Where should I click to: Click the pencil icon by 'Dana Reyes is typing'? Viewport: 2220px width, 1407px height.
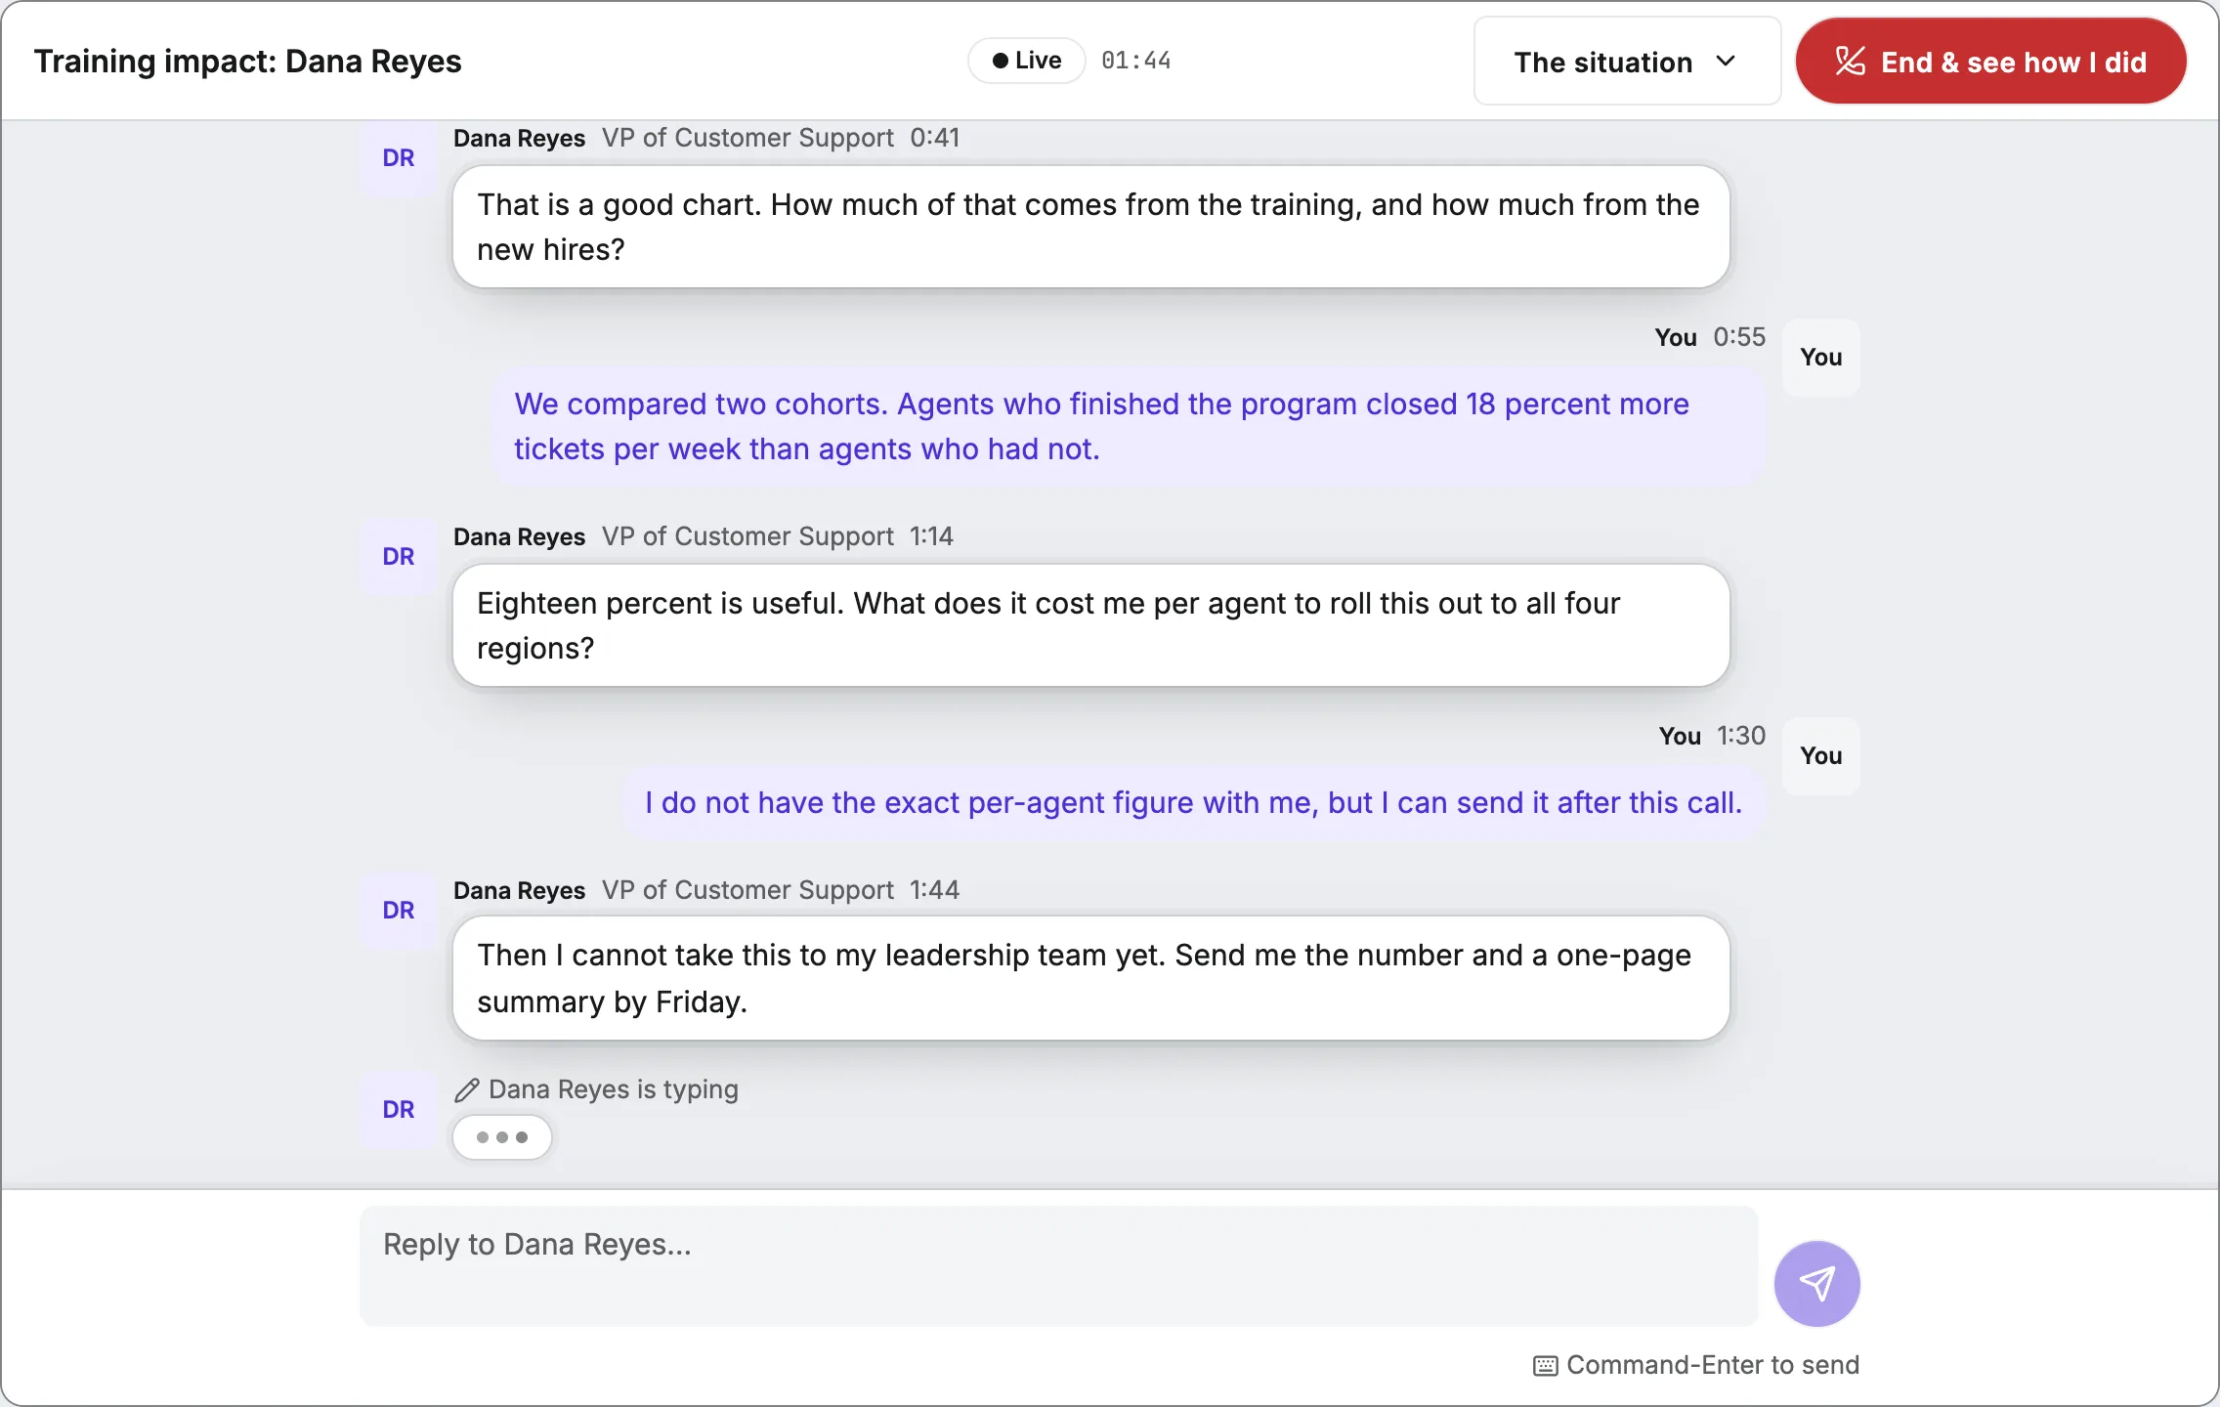[467, 1090]
